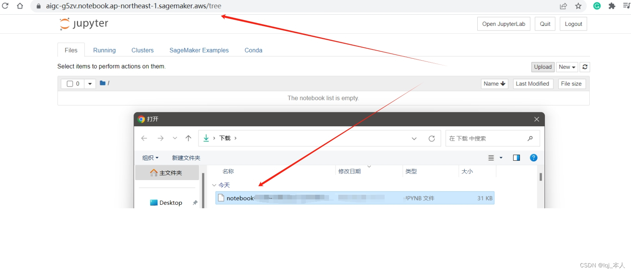Screen dimensions: 631x272
Task: Click the file list vertical scrollbar
Action: click(541, 177)
